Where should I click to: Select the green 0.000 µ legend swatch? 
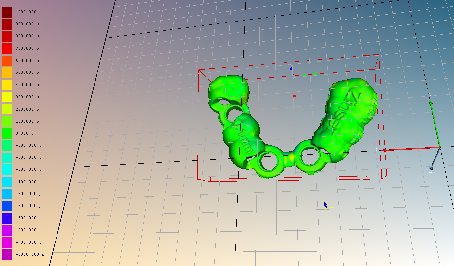point(7,133)
